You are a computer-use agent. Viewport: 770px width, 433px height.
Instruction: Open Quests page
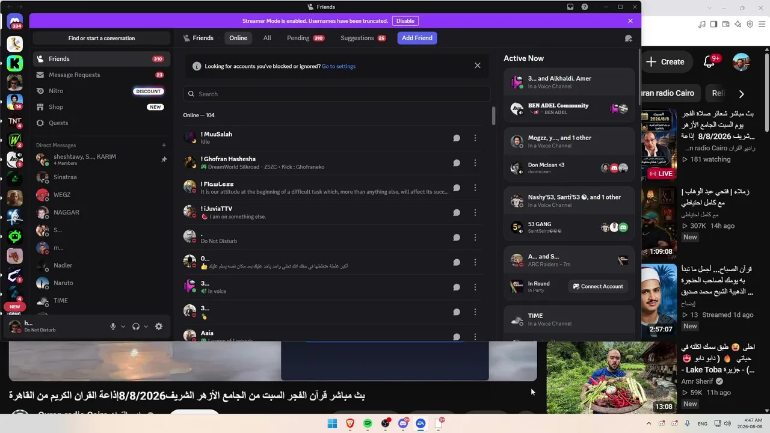click(102, 123)
